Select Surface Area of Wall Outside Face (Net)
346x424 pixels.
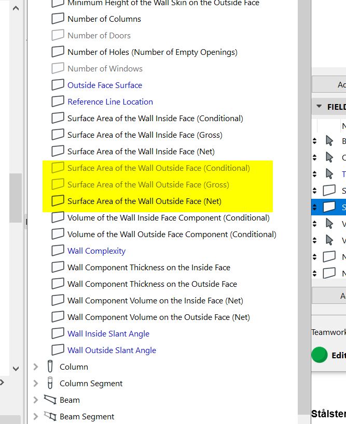pos(144,201)
